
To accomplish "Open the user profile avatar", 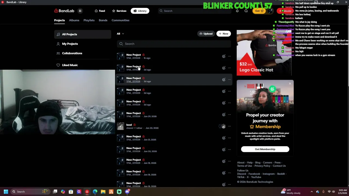I will [x=270, y=11].
